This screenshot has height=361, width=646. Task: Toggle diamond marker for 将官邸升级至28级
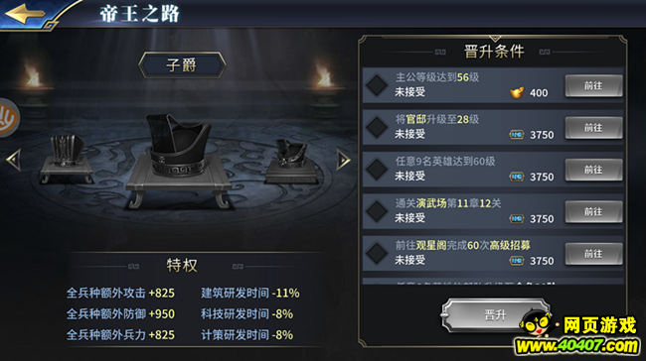pos(377,128)
